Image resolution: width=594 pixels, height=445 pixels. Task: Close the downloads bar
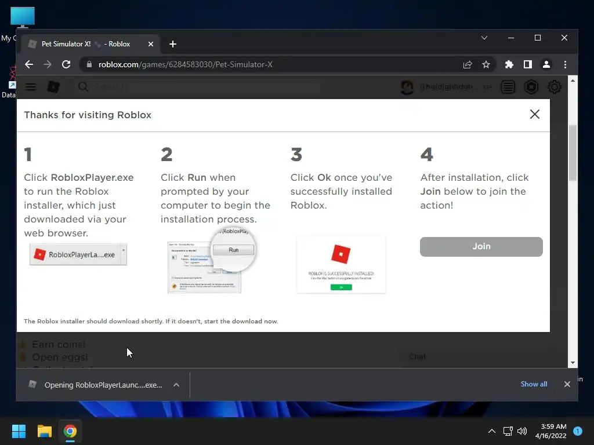pos(567,384)
